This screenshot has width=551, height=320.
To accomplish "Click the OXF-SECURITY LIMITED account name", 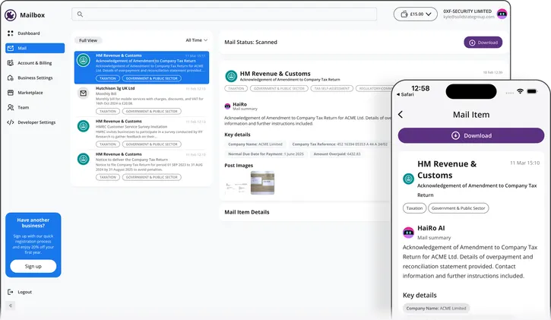I will coord(467,11).
